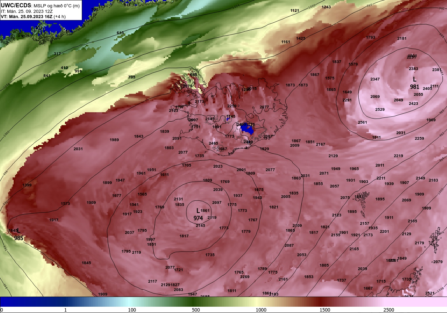The width and height of the screenshot is (447, 313).
Task: Click the height value 2165
Action: 354,249
